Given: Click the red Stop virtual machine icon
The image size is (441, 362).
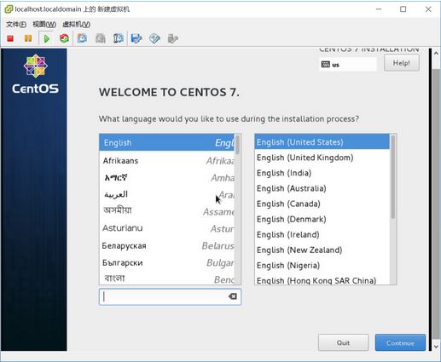Looking at the screenshot, I should tap(10, 38).
